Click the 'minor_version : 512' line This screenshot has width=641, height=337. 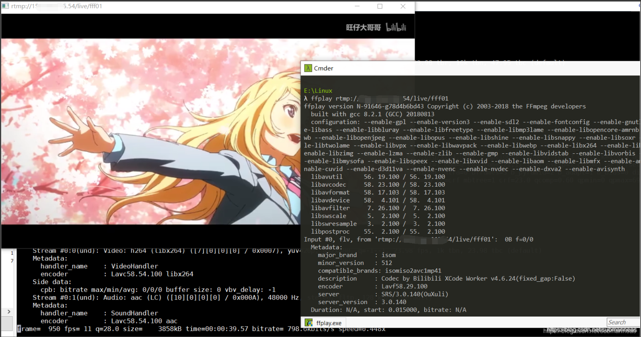pyautogui.click(x=355, y=263)
